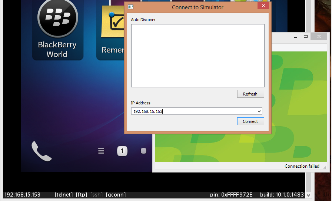Click Refresh in Auto Discover
Viewport: 332px width, 201px height.
(x=250, y=94)
